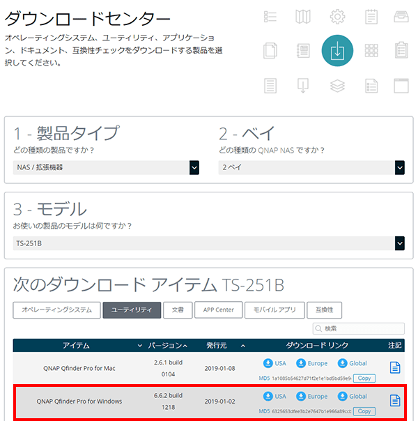Open the 文書 tab

(x=178, y=310)
